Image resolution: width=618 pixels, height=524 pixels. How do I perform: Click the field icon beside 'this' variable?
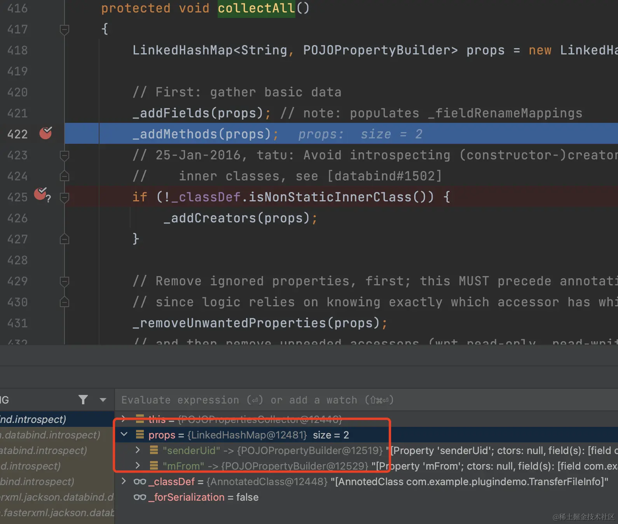(x=140, y=419)
